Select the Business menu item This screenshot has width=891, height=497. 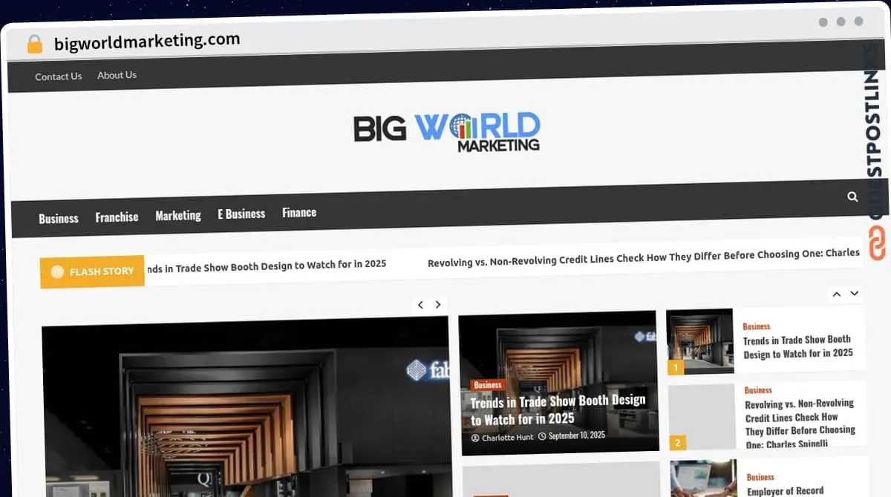59,218
